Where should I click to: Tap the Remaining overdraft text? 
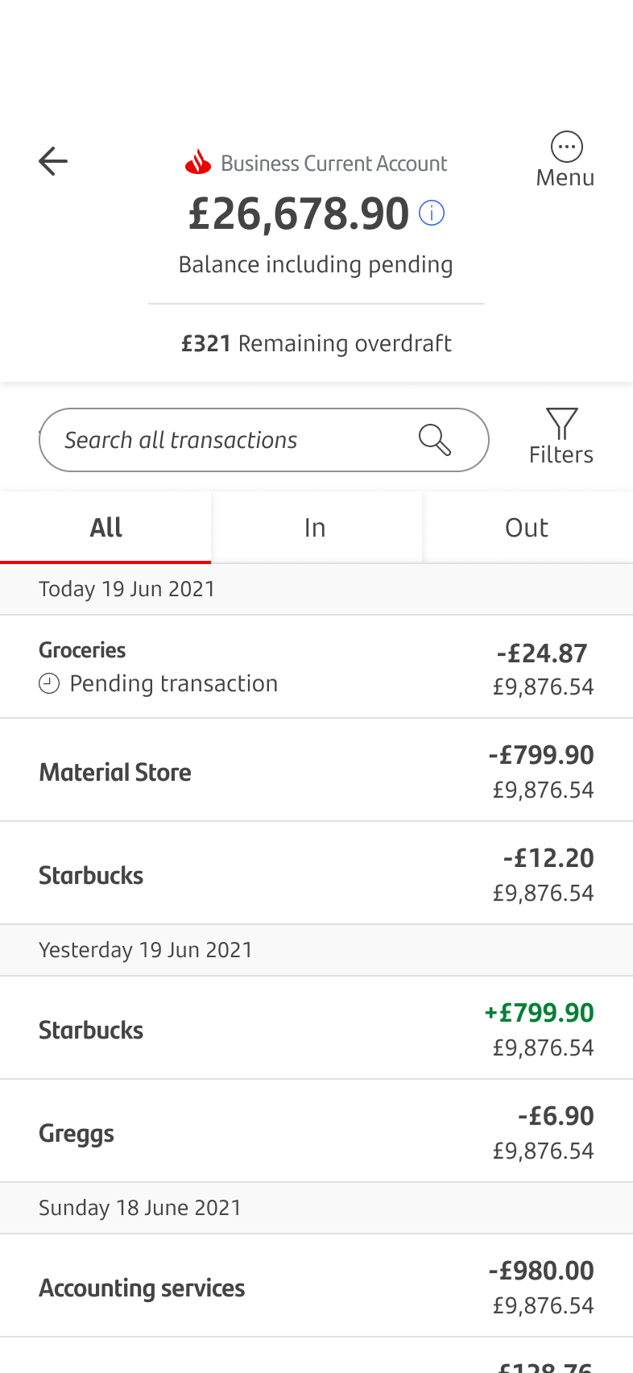(316, 344)
